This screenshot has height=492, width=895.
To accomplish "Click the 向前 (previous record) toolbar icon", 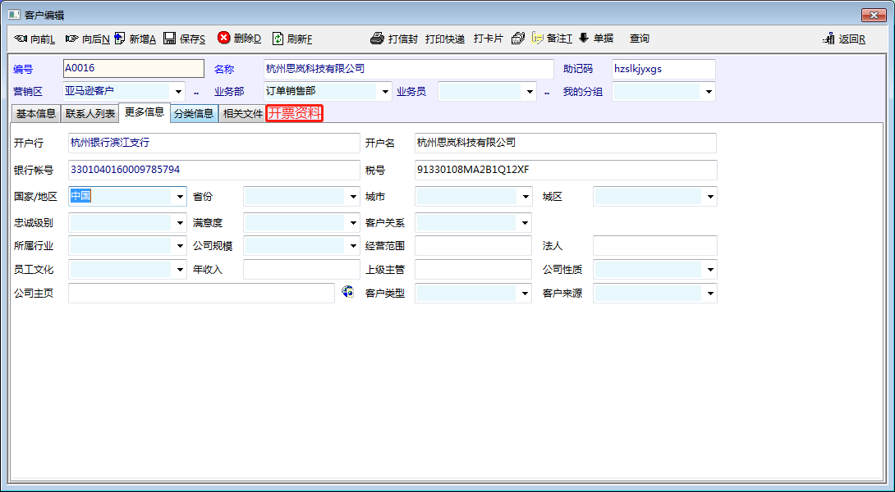I will click(21, 39).
